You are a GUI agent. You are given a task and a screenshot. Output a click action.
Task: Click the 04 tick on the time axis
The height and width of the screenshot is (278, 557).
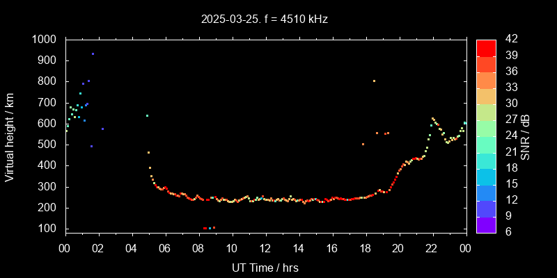click(132, 247)
